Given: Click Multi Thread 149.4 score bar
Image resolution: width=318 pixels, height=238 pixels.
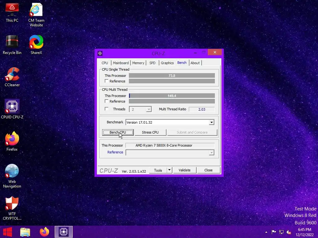Looking at the screenshot, I should pos(172,96).
